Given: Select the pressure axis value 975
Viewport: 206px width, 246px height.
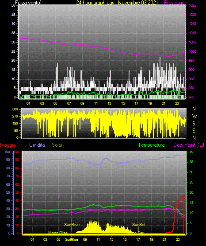Looking at the screenshot, I should (191, 97).
